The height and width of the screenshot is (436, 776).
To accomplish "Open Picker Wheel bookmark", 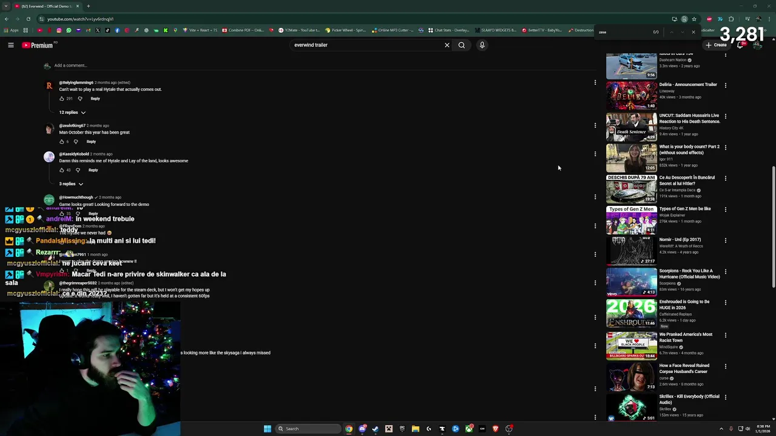I will [346, 30].
